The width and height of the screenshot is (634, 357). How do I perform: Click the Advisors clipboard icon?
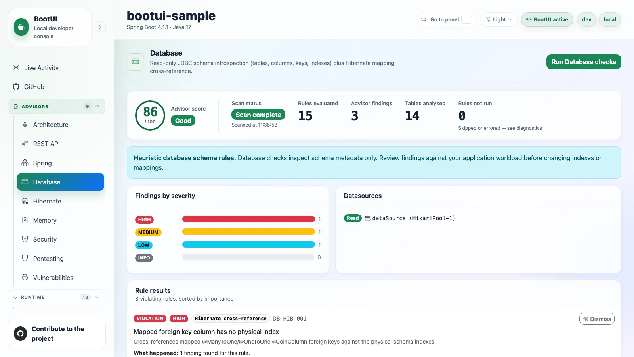click(x=16, y=107)
